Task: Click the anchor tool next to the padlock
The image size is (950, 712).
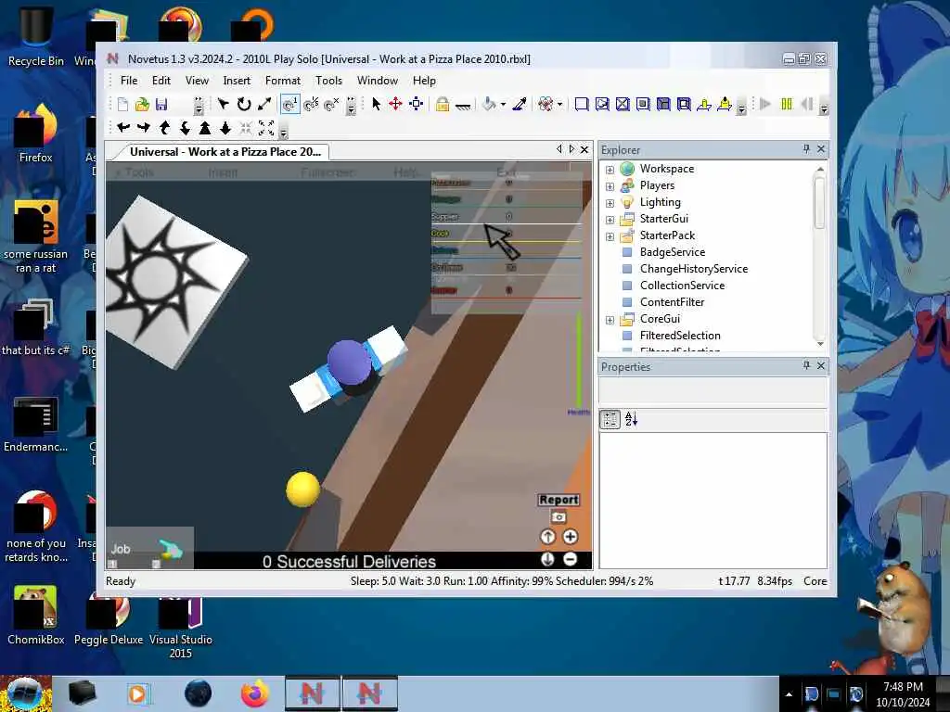Action: tap(463, 106)
